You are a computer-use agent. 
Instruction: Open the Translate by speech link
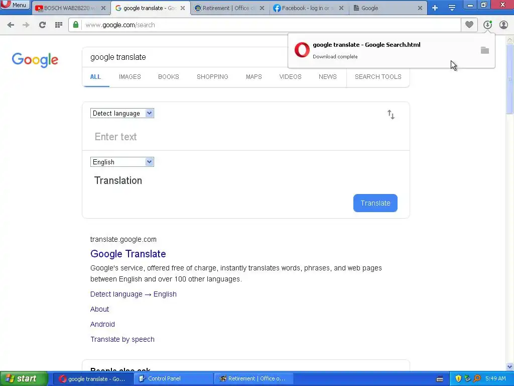coord(122,339)
